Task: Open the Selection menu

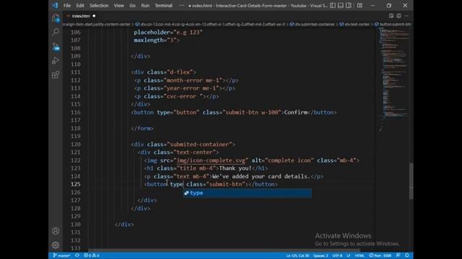Action: [99, 6]
